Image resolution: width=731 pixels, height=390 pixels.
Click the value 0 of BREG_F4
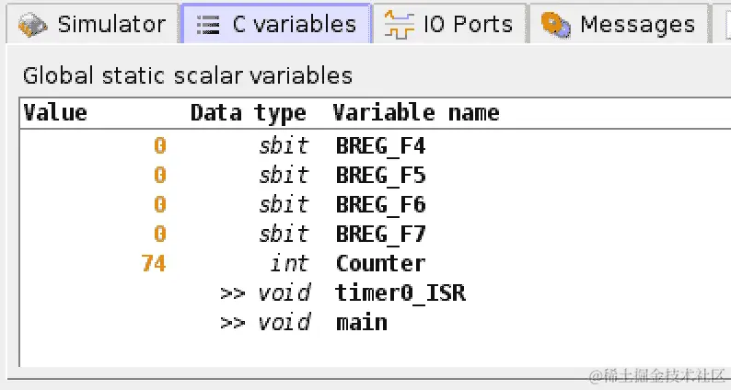tap(160, 146)
